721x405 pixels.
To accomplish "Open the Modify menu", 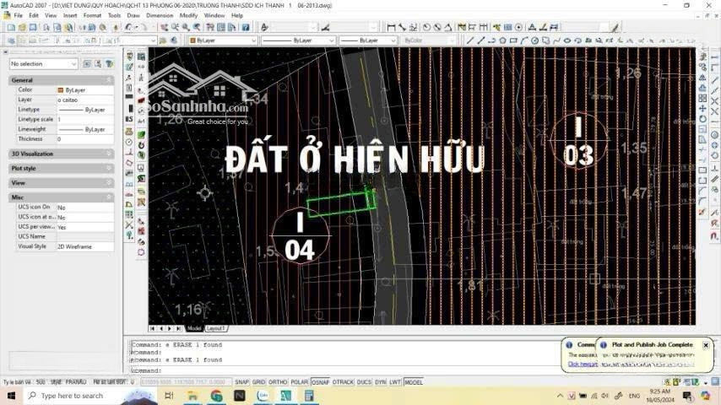I will click(x=188, y=15).
